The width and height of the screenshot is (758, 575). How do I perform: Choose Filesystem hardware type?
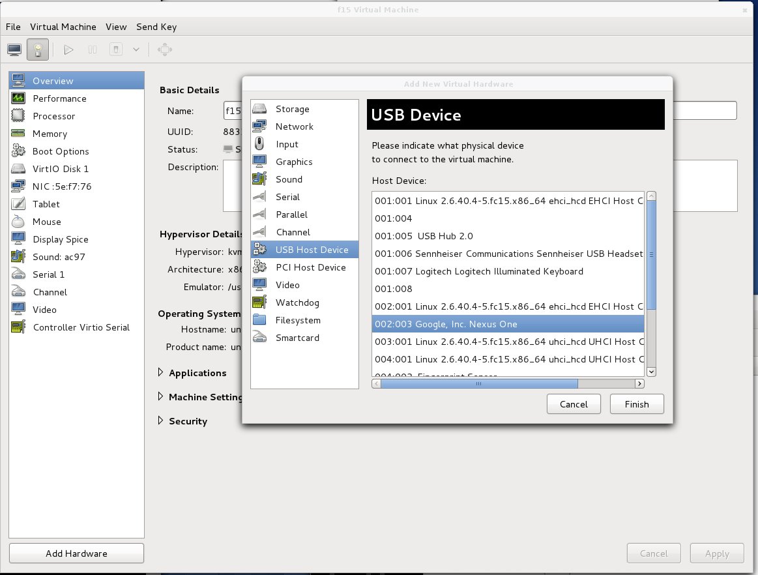[x=304, y=320]
